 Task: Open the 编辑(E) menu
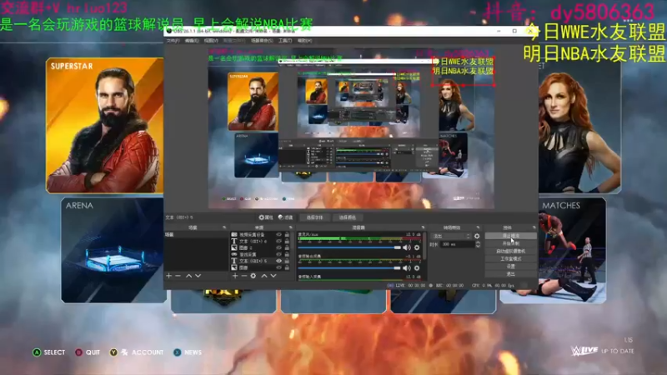point(192,41)
